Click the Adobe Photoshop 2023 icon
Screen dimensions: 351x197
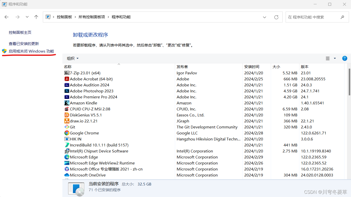[67, 91]
